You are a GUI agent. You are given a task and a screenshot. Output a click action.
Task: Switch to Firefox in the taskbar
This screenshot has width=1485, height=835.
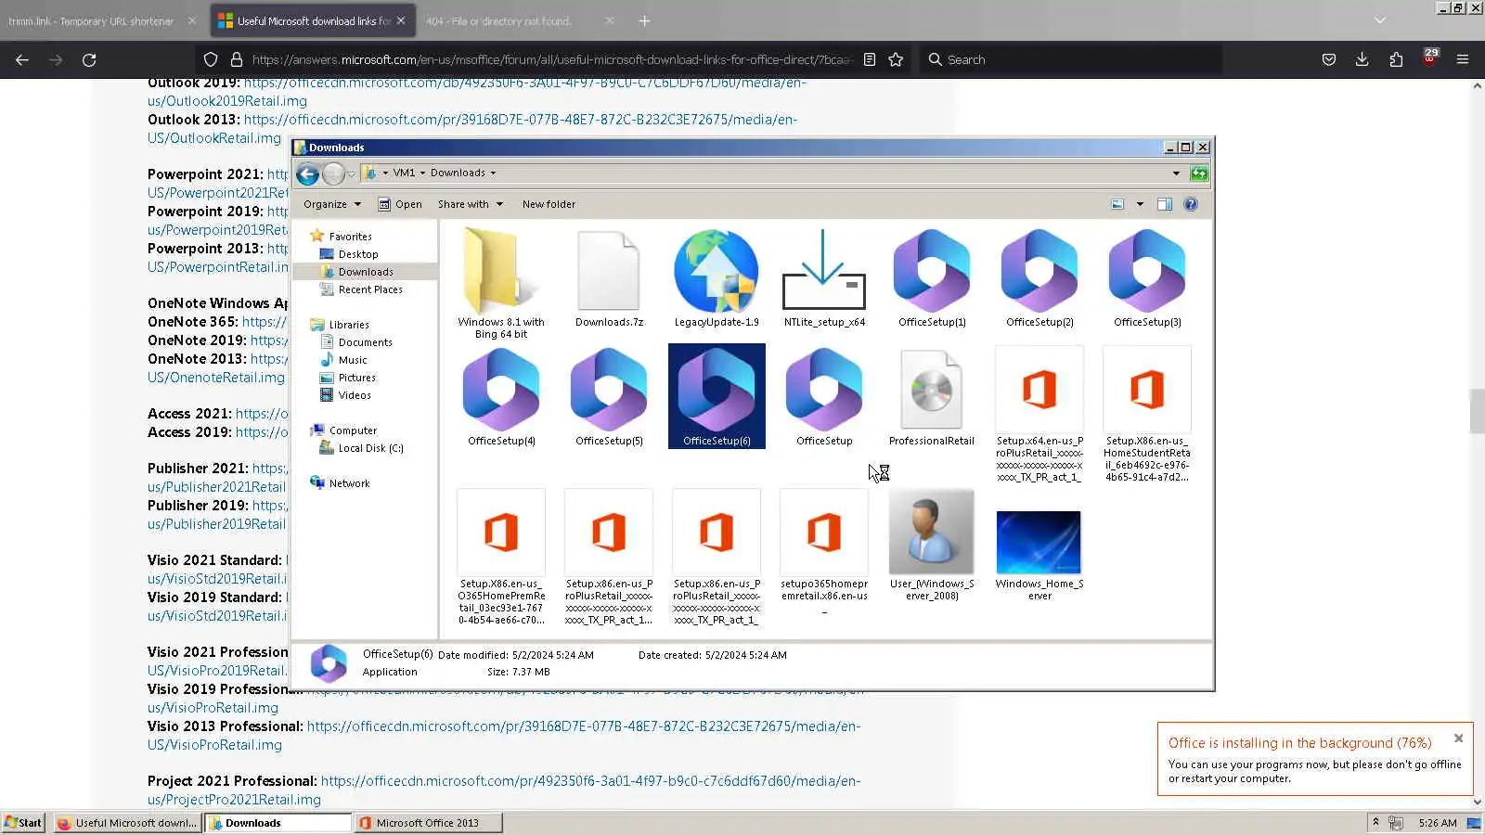tap(126, 823)
